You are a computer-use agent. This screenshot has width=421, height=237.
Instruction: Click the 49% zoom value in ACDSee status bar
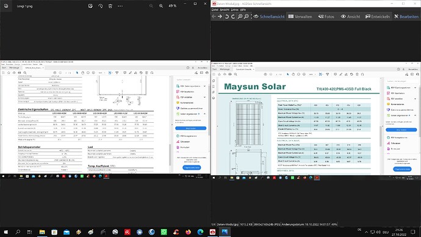click(334, 224)
